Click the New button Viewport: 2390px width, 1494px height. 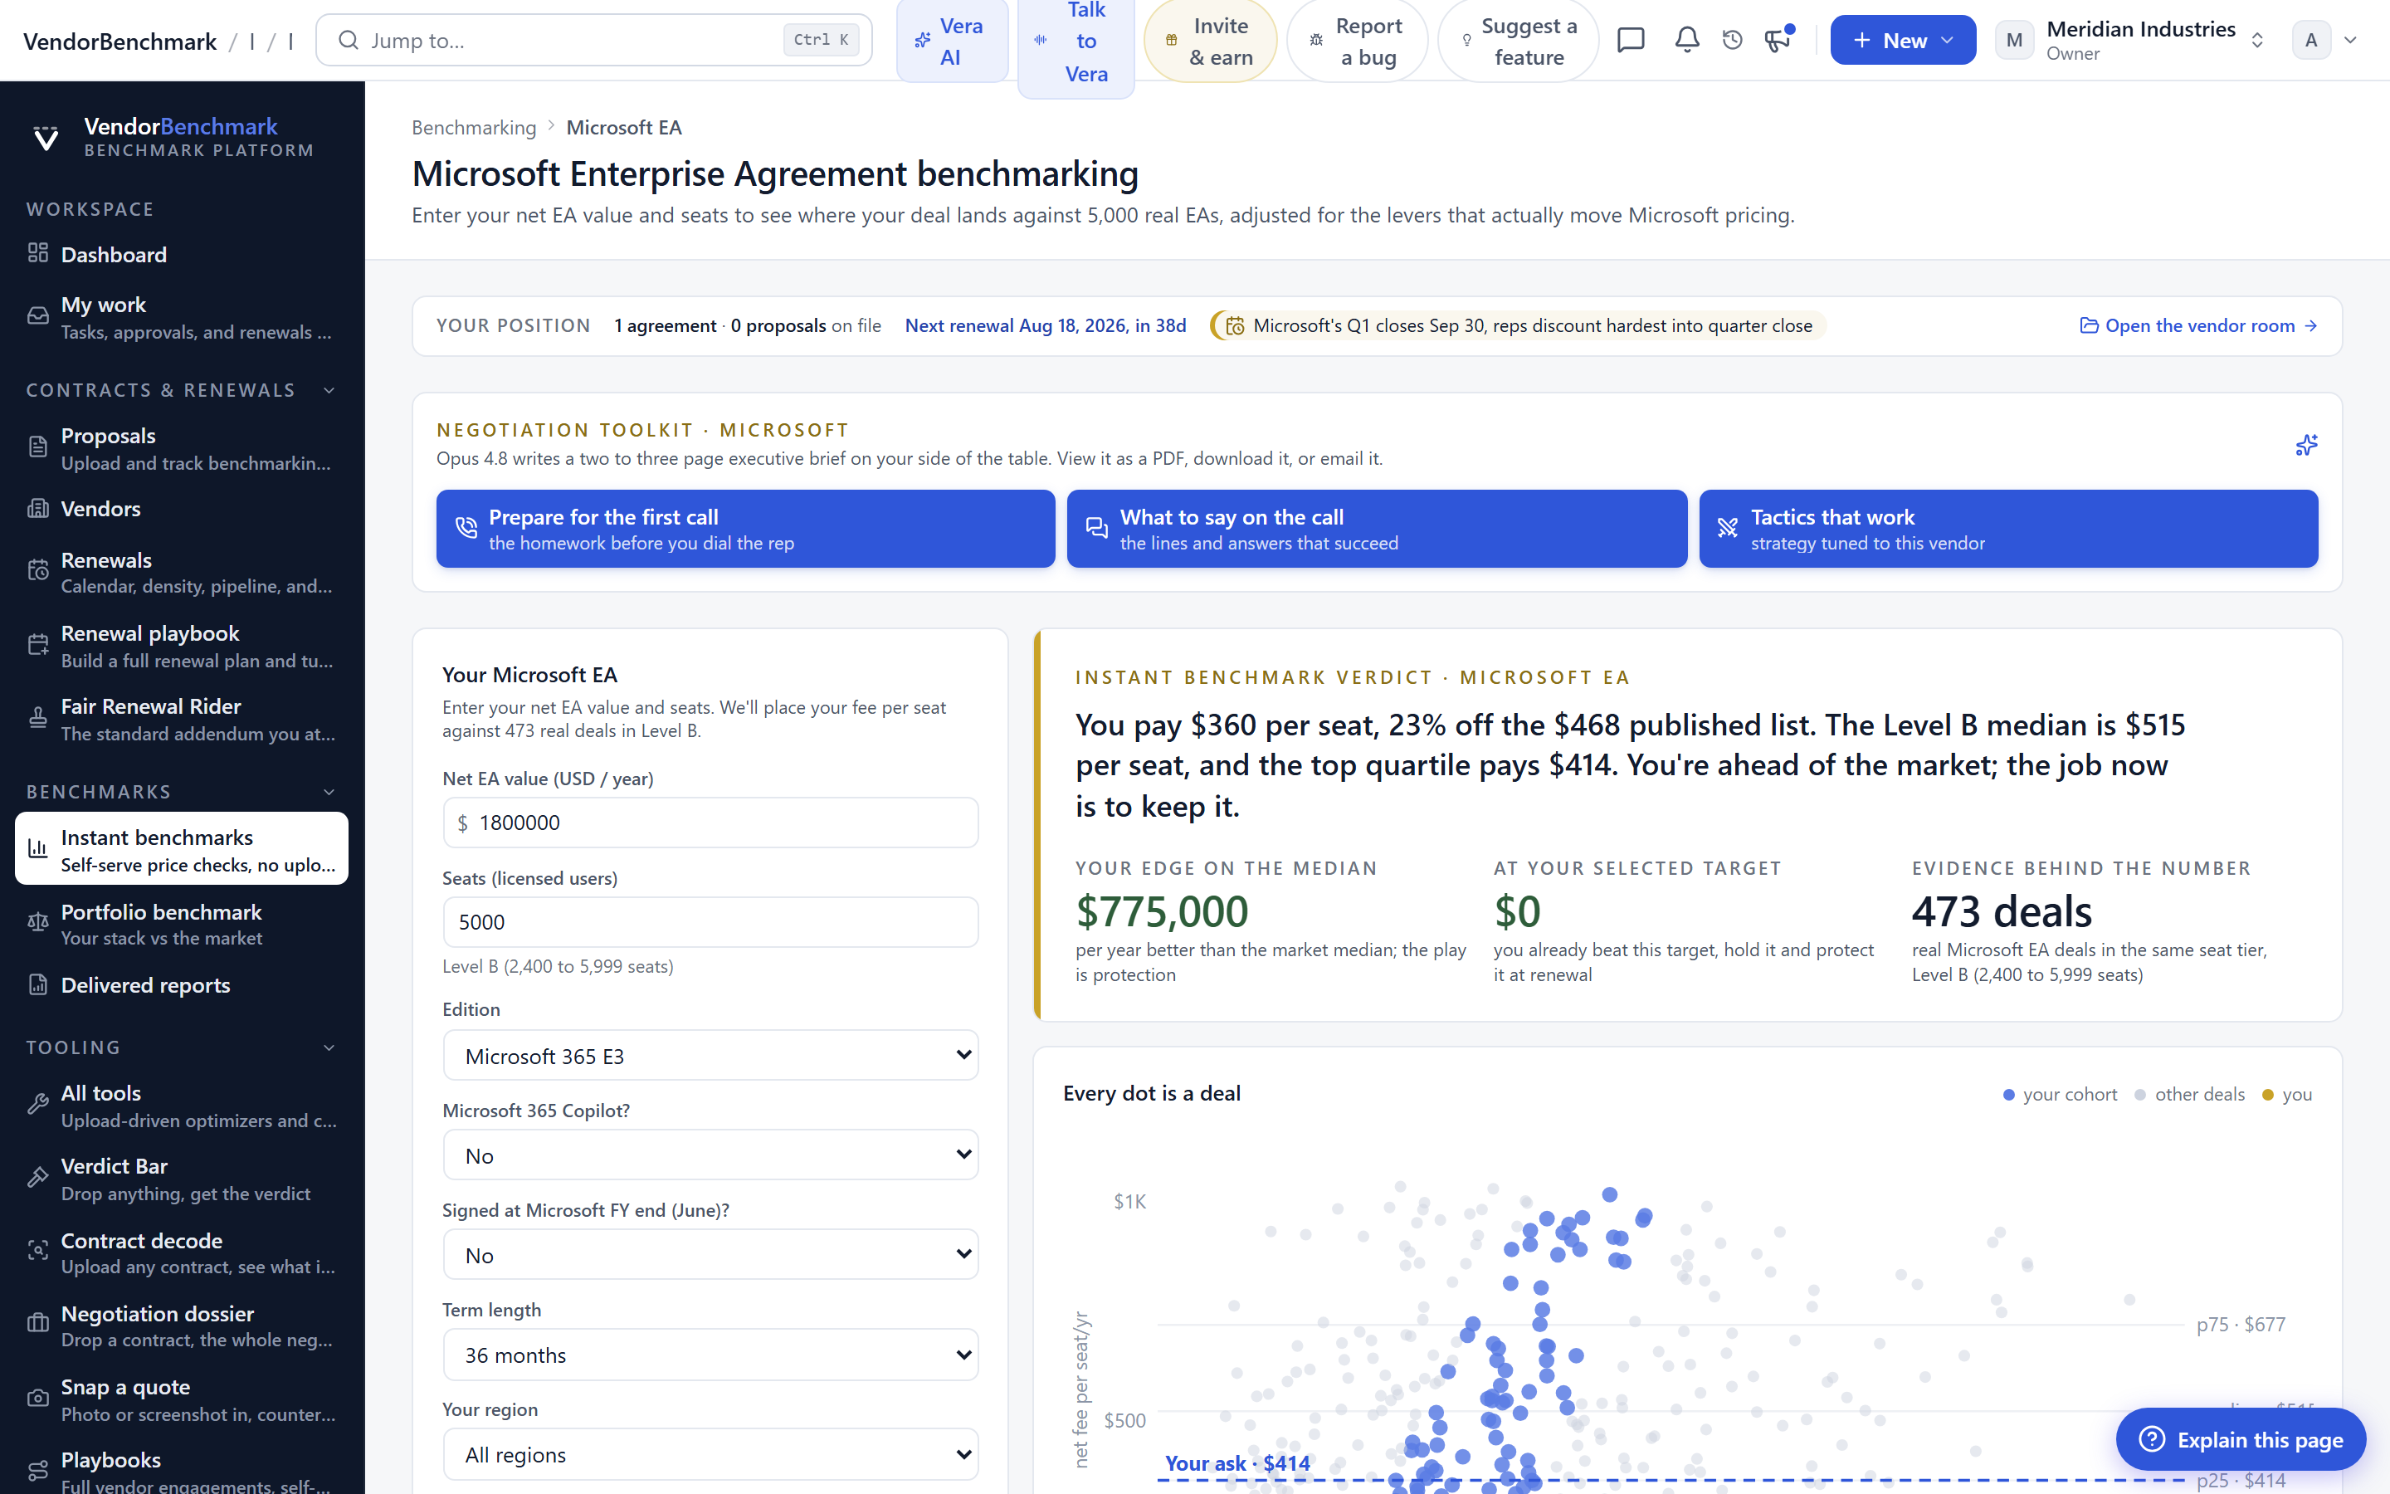[x=1902, y=41]
